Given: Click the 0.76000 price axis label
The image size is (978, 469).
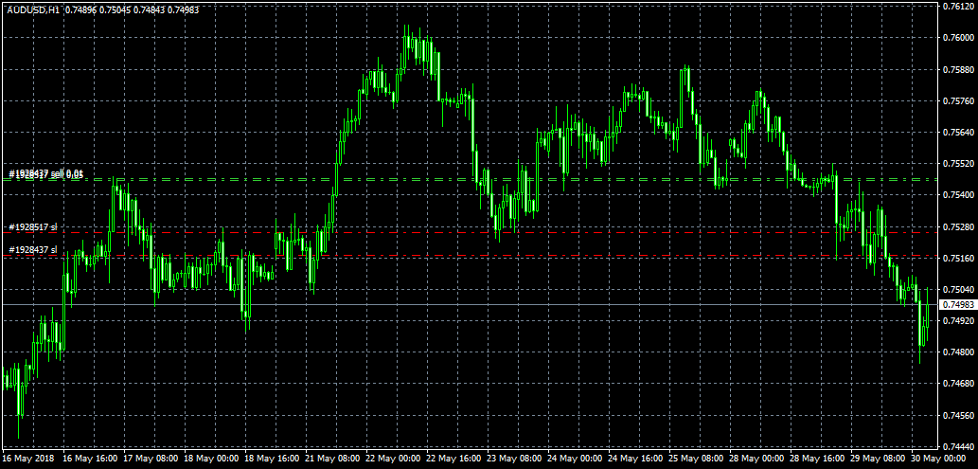Looking at the screenshot, I should [956, 38].
